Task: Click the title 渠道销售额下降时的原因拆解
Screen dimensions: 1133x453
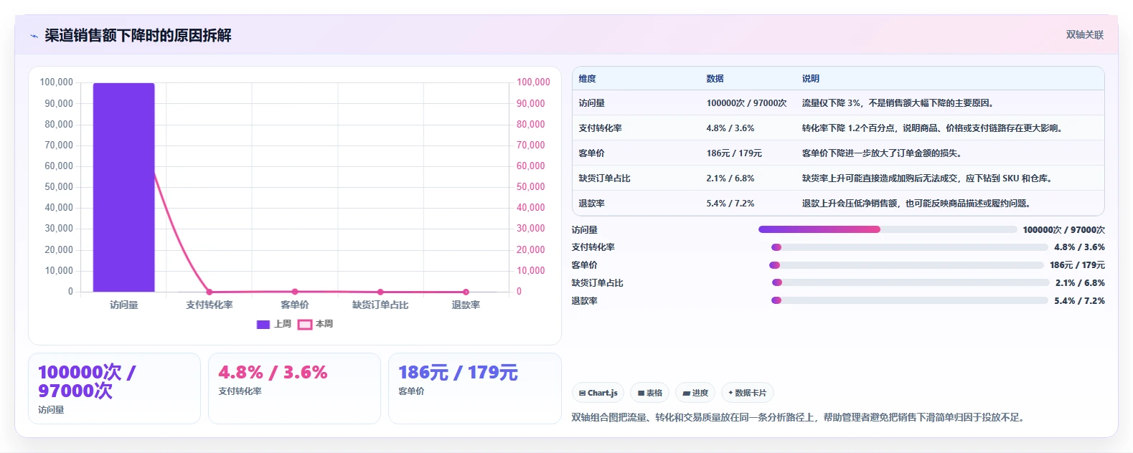Action: [x=138, y=36]
